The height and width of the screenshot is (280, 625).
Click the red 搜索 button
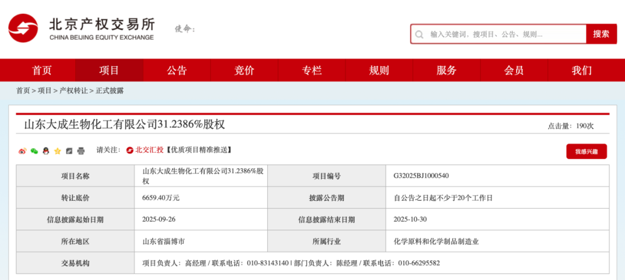[601, 34]
